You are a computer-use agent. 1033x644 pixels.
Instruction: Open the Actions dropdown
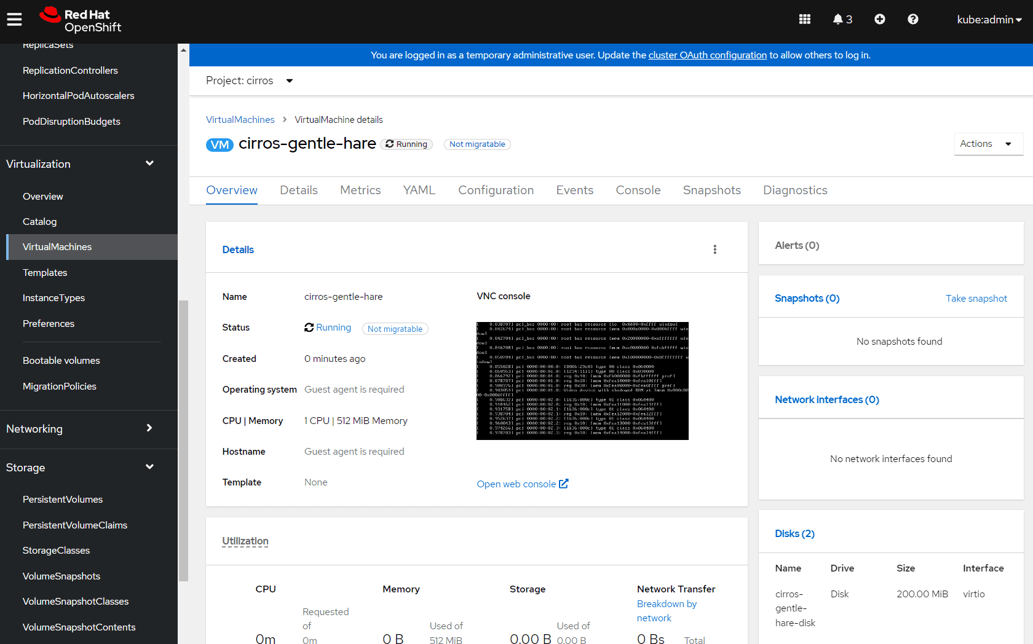(x=988, y=144)
